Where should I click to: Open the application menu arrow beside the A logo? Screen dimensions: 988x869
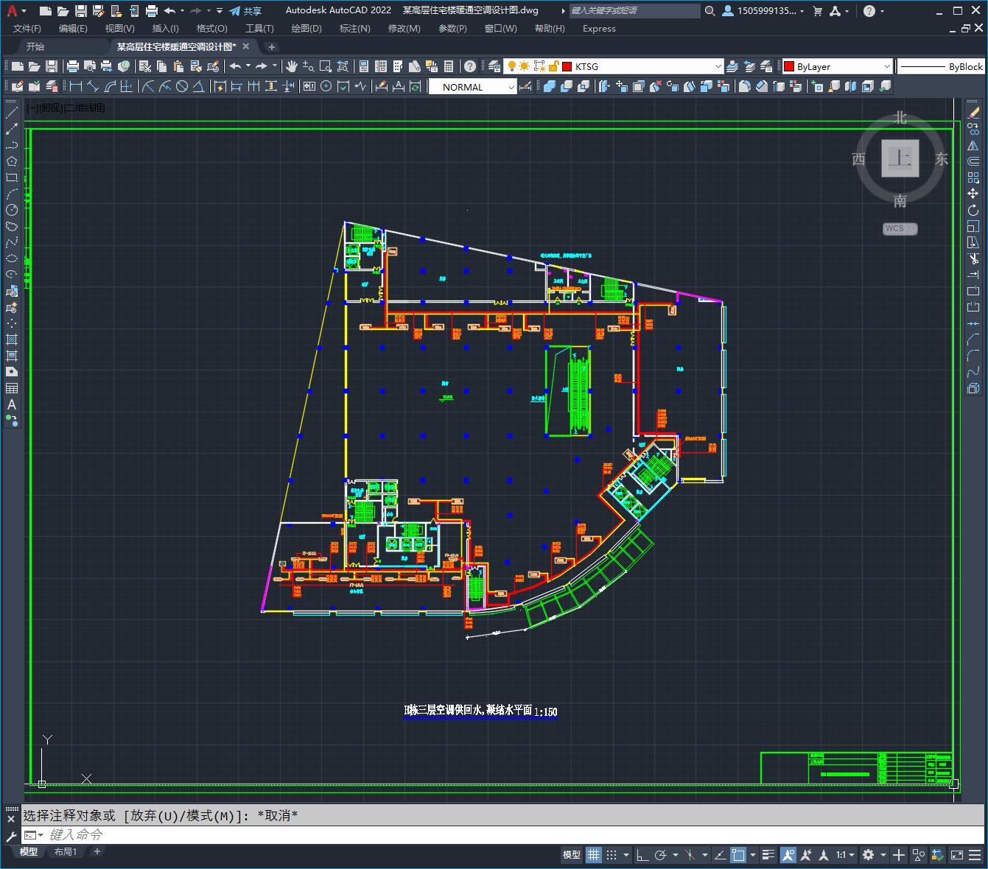click(24, 11)
